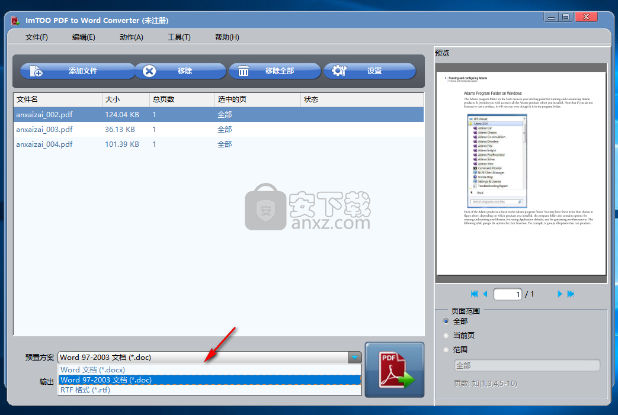Select the 当前页 radio button
The height and width of the screenshot is (415, 618).
446,336
